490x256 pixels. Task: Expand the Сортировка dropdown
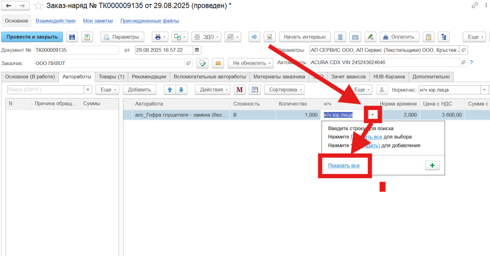click(286, 89)
